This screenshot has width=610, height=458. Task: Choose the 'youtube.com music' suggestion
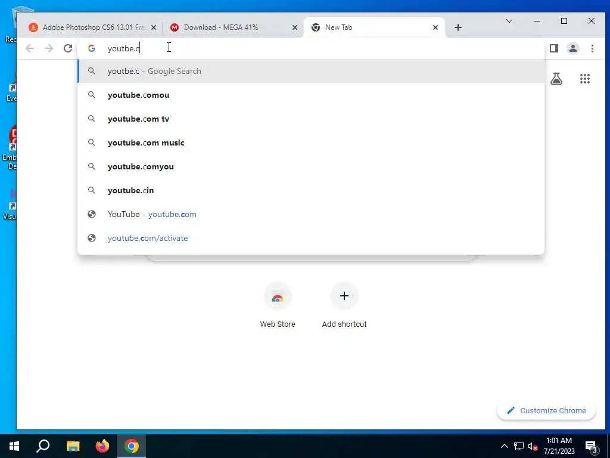(x=311, y=143)
